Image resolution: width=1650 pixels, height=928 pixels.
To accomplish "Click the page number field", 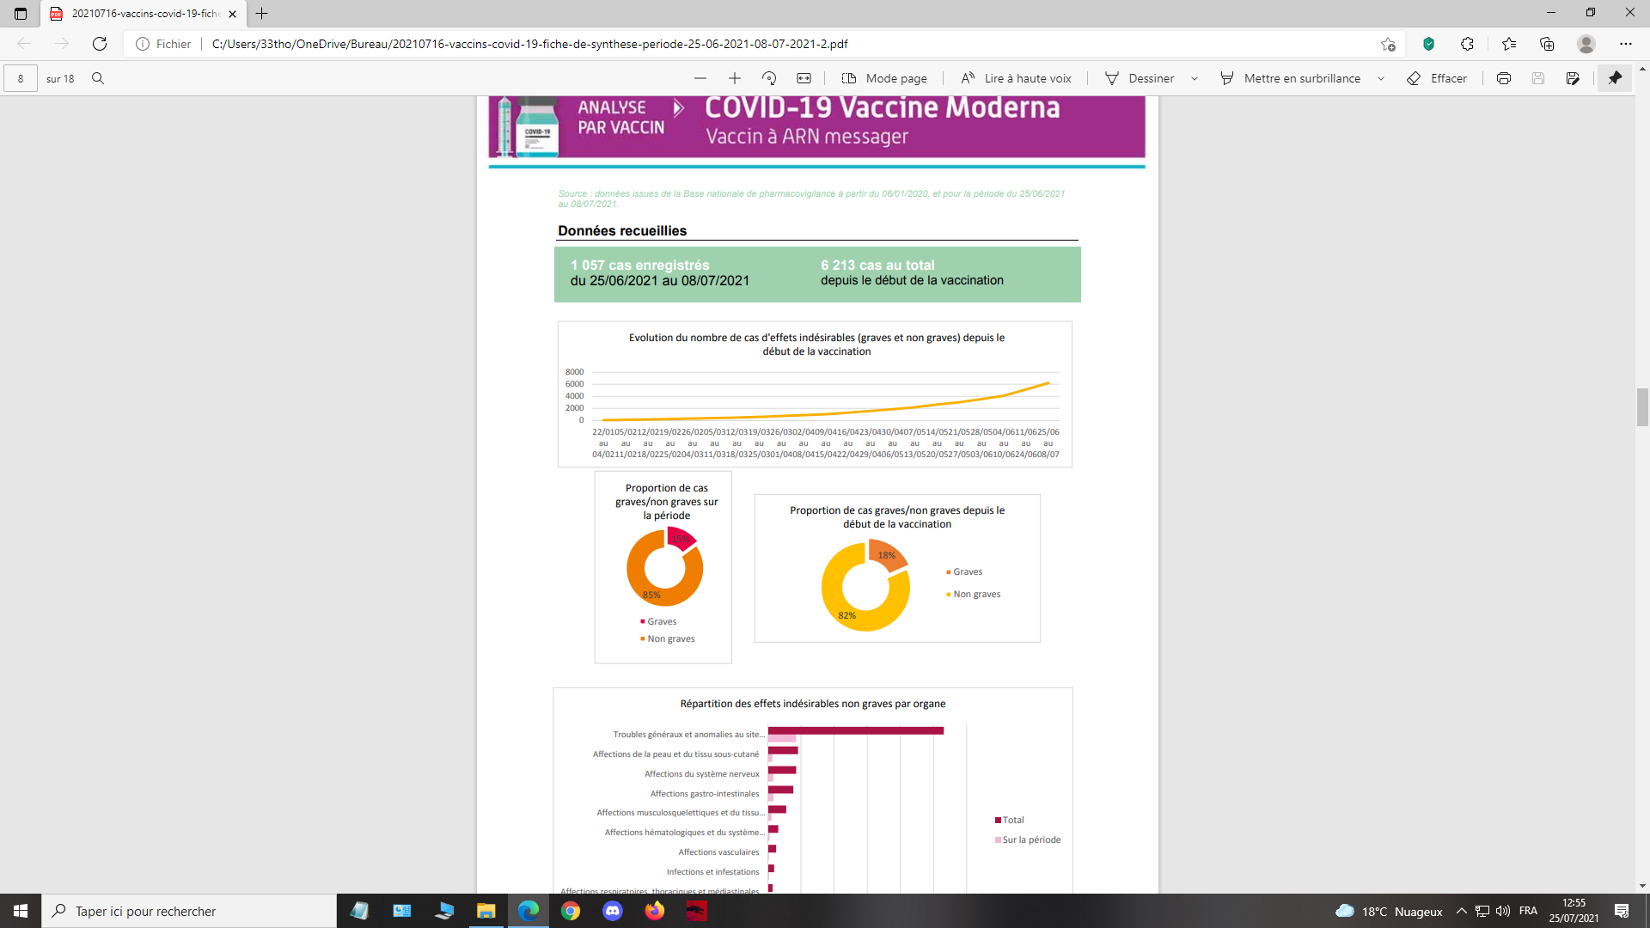I will (x=21, y=78).
